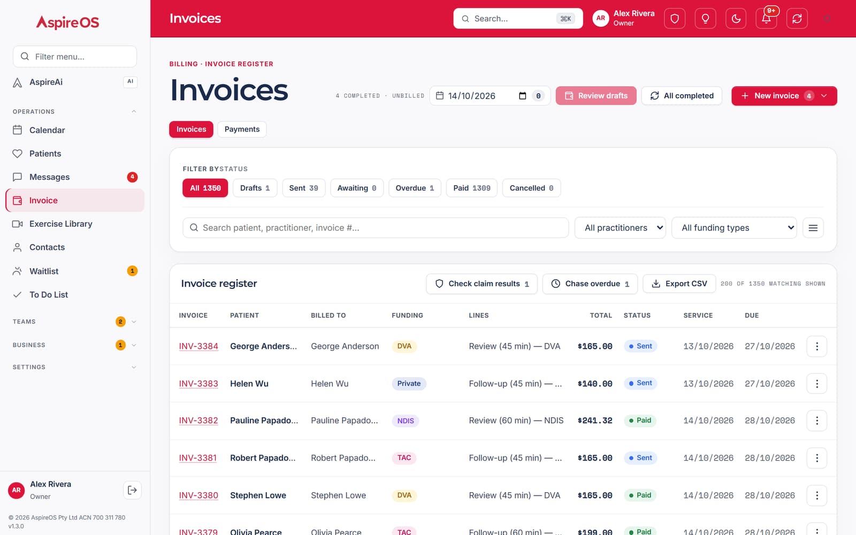Click the refresh sync icon in header
Image resolution: width=856 pixels, height=535 pixels.
pyautogui.click(x=797, y=19)
